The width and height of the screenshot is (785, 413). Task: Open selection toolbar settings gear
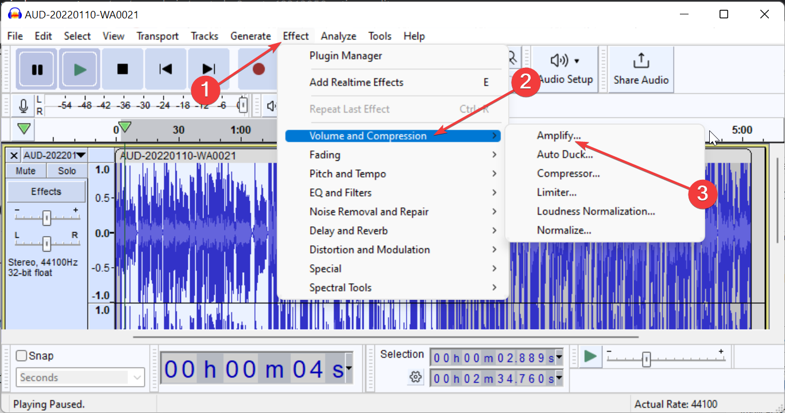415,375
